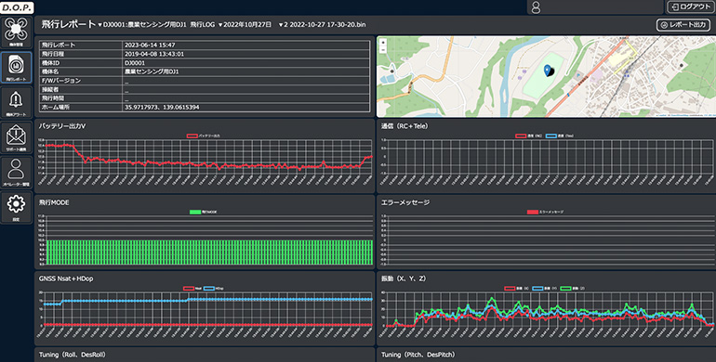
Task: Click the D.O.P. logo
Action: coord(17,7)
